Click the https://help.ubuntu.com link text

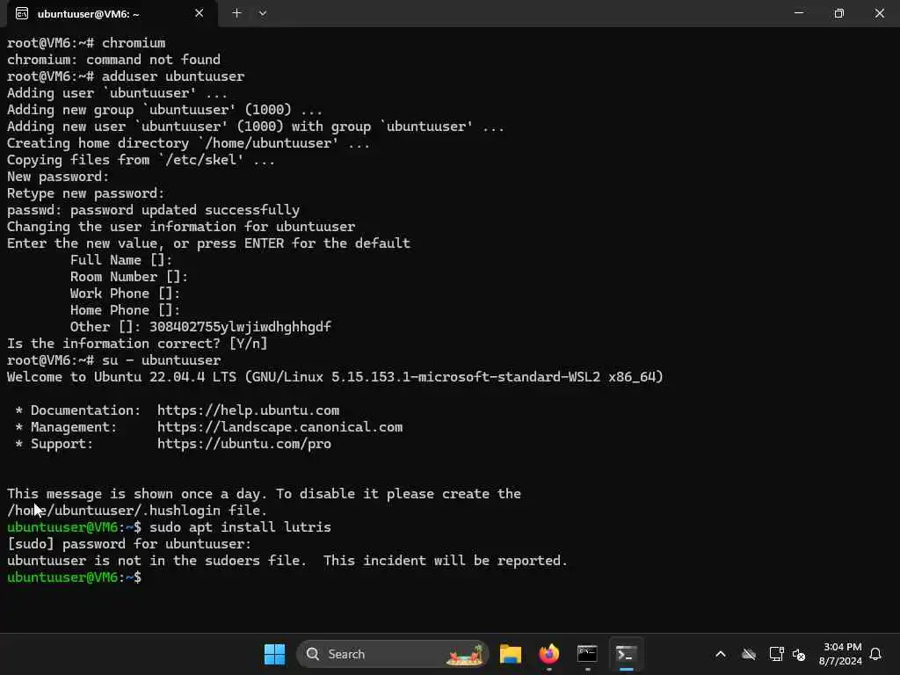click(x=248, y=410)
